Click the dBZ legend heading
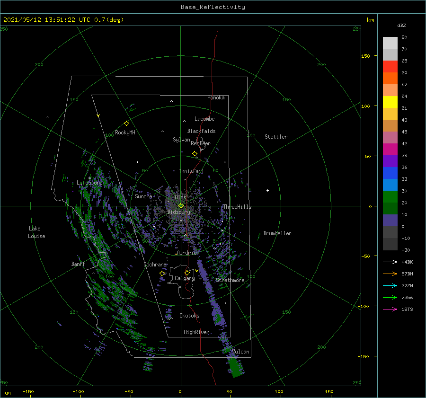This screenshot has width=426, height=398. (401, 26)
